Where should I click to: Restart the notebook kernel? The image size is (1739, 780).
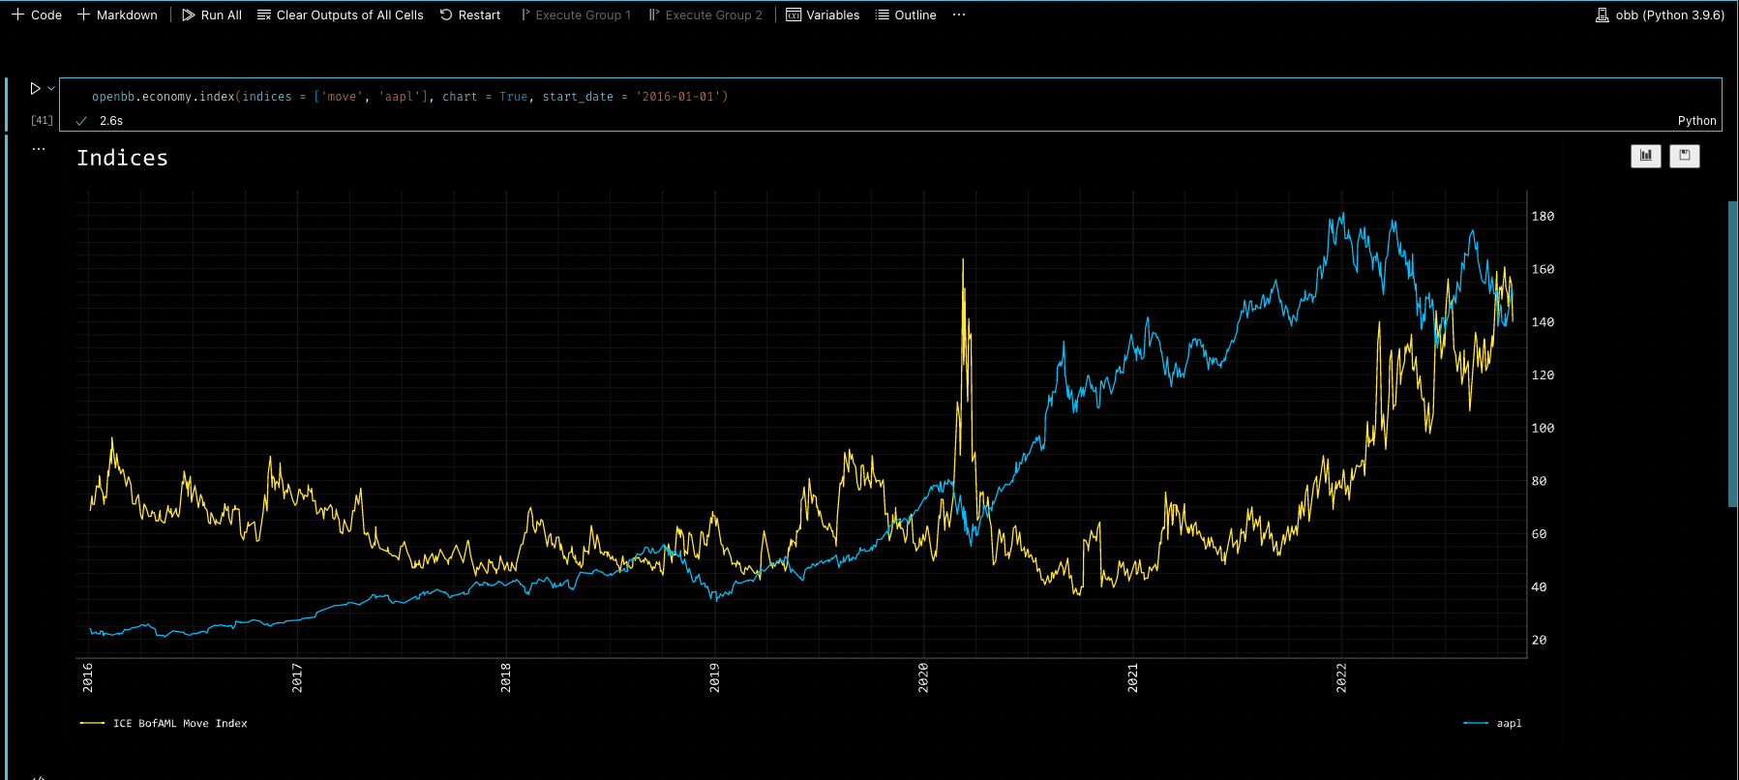[x=470, y=15]
